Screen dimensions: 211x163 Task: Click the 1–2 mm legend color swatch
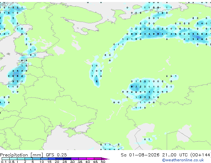point(21,159)
